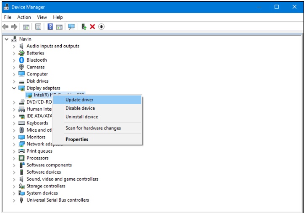Choose Disable device from context menu

coord(97,108)
